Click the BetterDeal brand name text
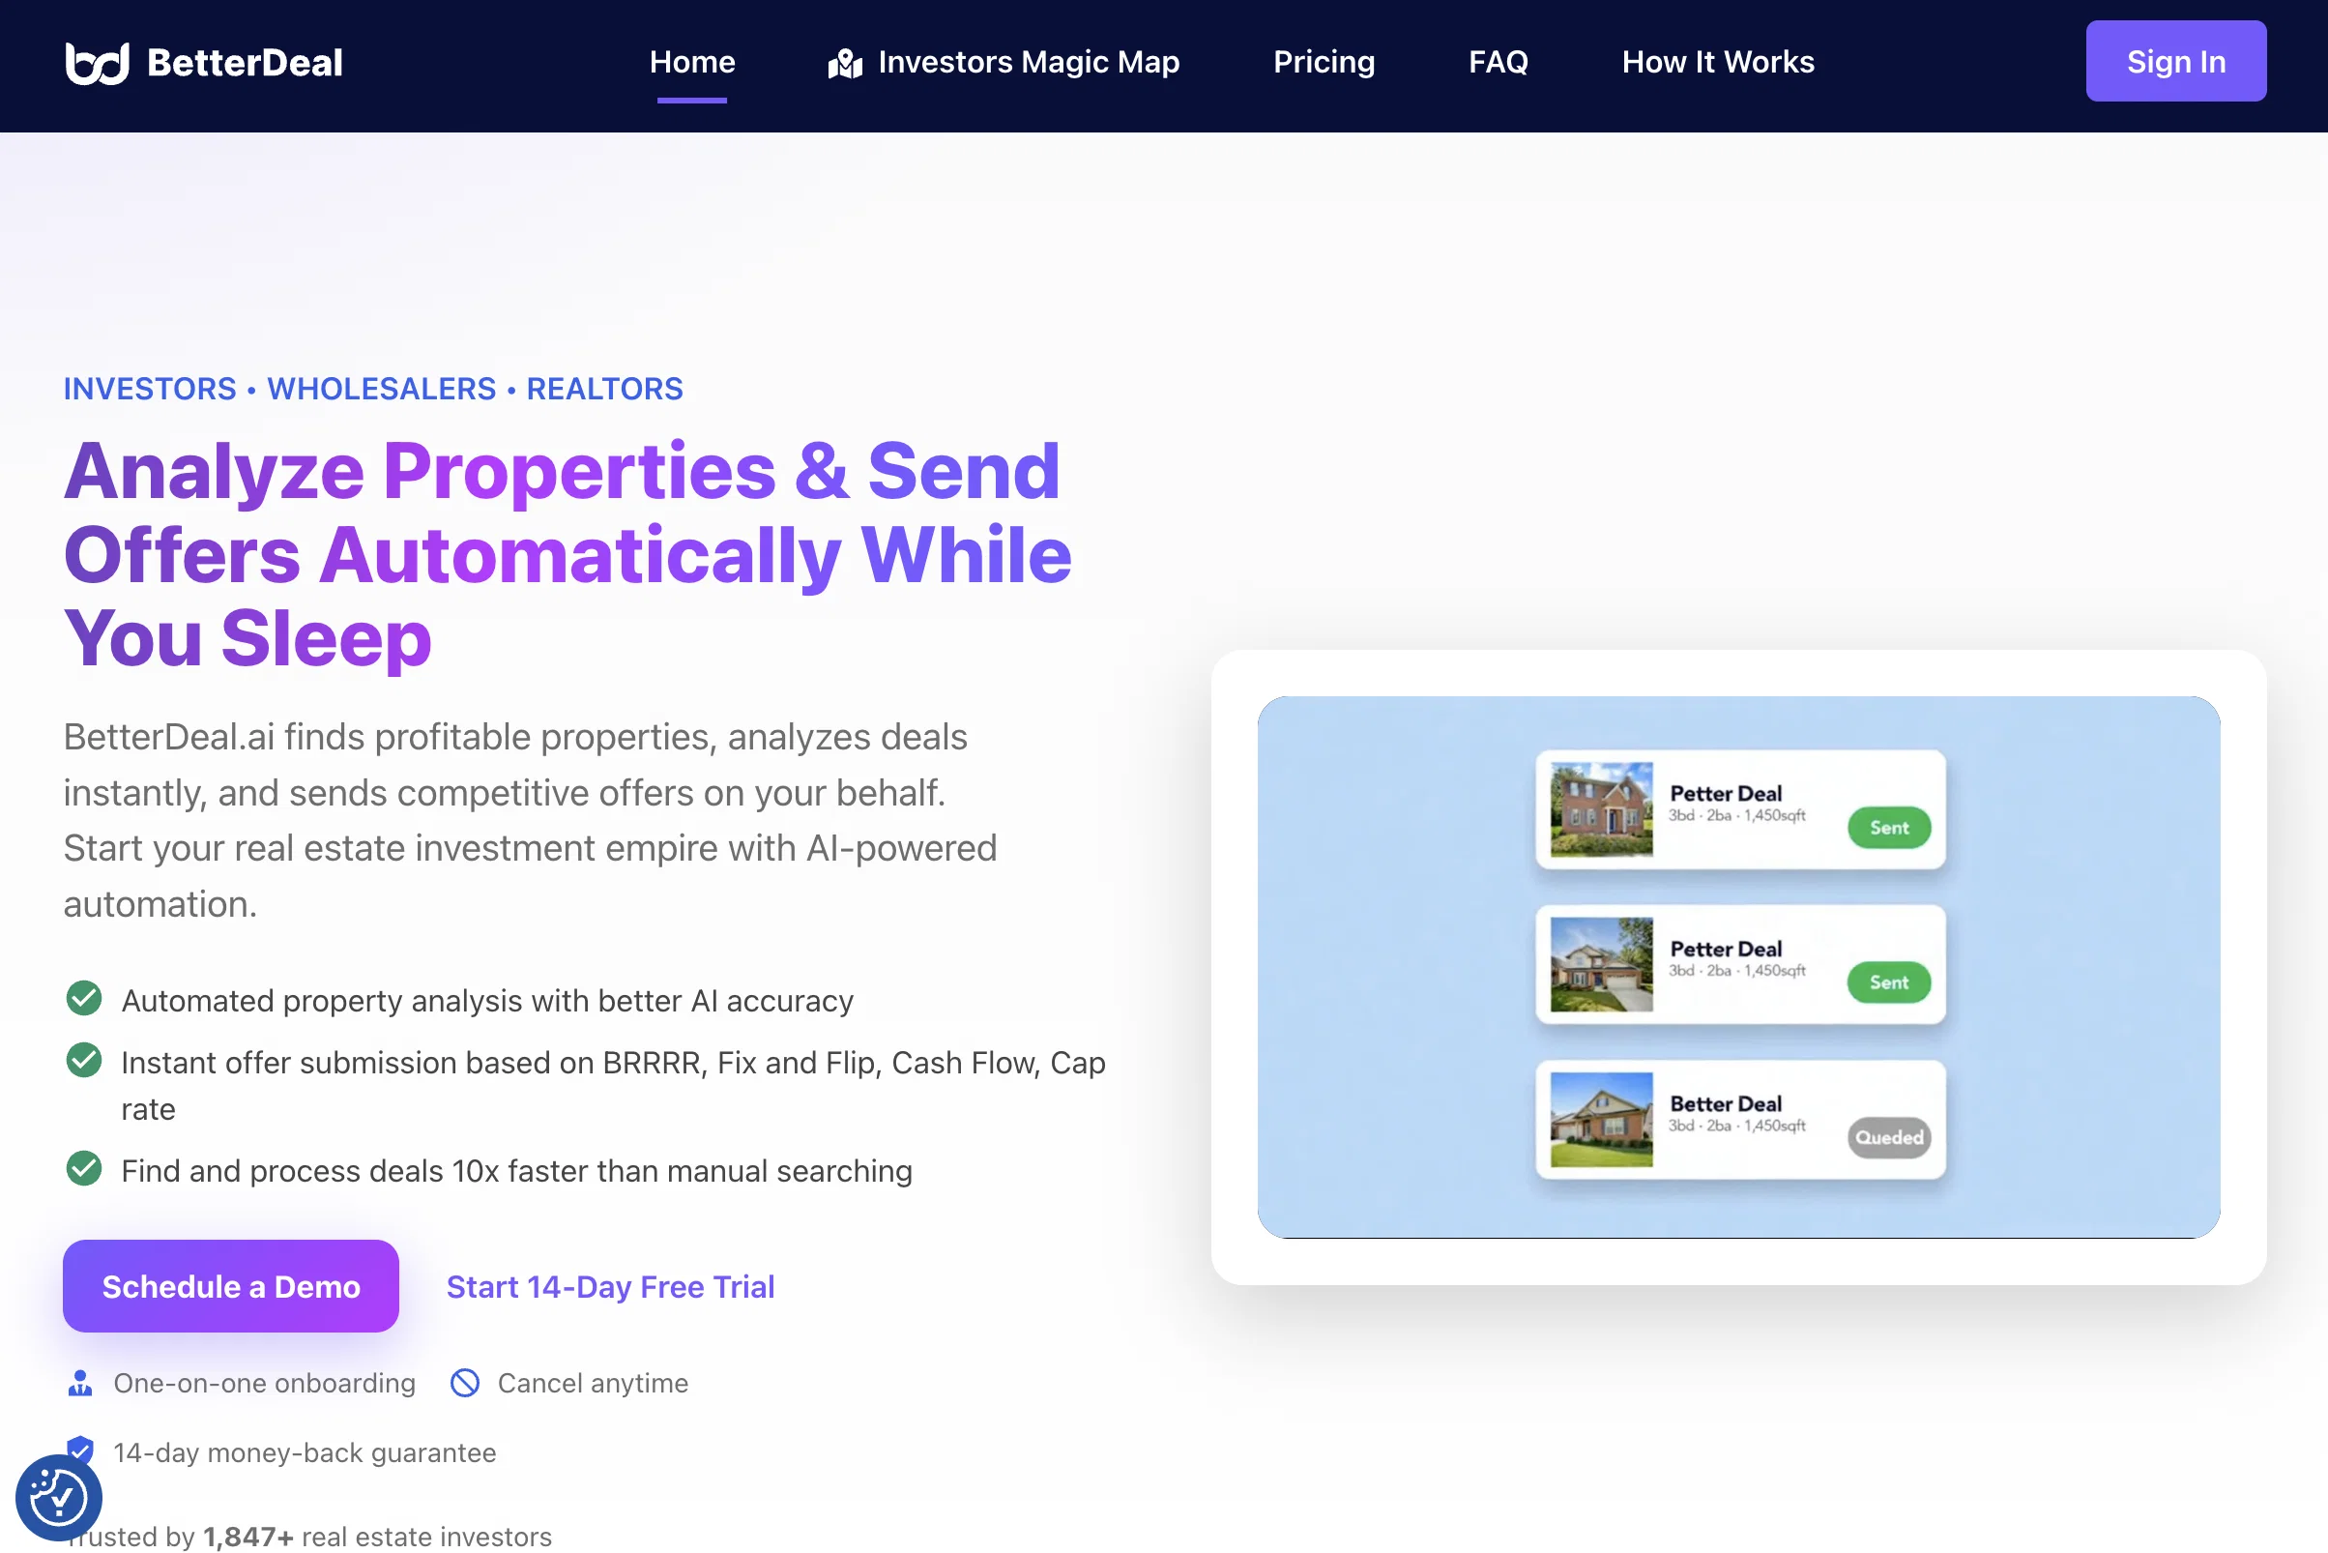2328x1553 pixels. pyautogui.click(x=245, y=63)
